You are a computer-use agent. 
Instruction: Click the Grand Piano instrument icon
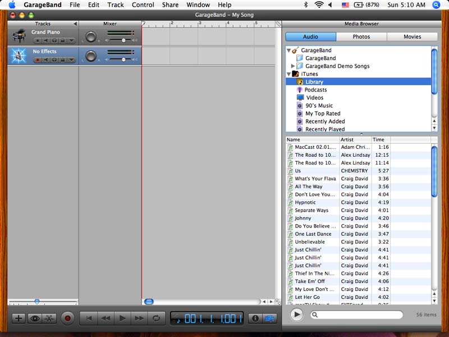coord(19,37)
